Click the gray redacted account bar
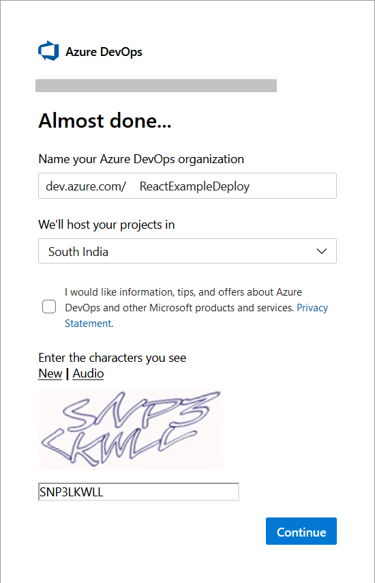 156,85
